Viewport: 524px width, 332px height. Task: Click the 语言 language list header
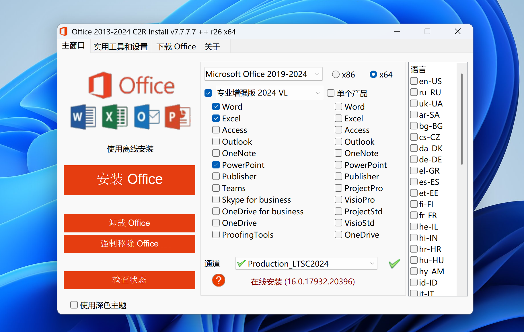pyautogui.click(x=418, y=69)
